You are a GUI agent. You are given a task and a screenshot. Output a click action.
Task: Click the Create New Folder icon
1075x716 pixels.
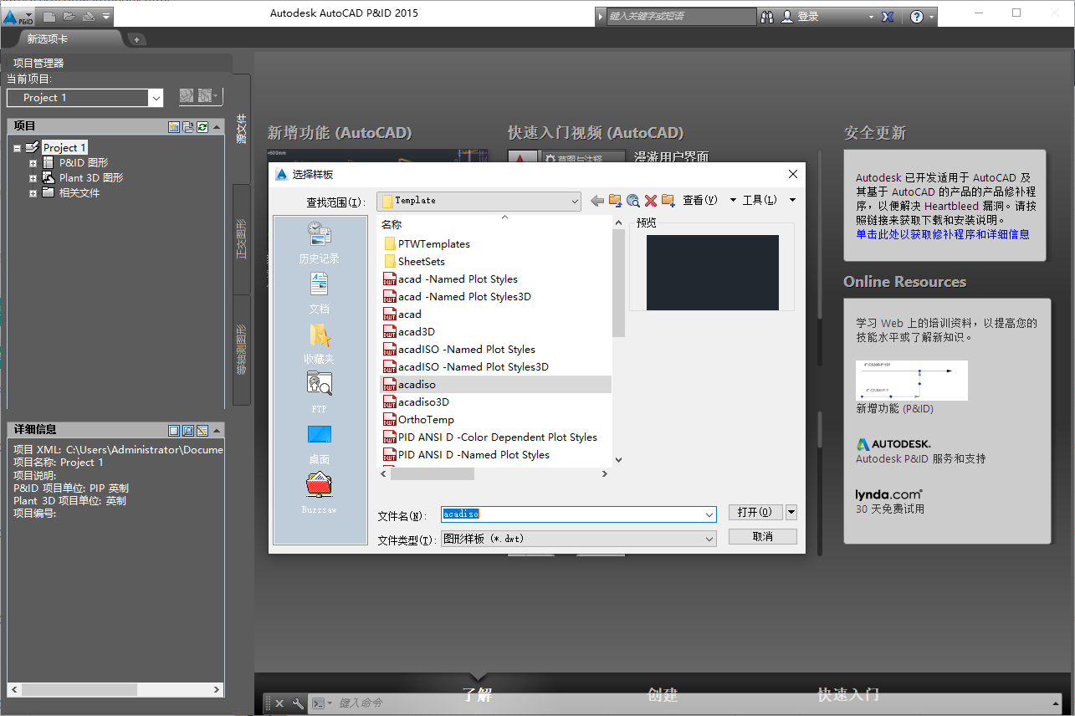point(667,200)
